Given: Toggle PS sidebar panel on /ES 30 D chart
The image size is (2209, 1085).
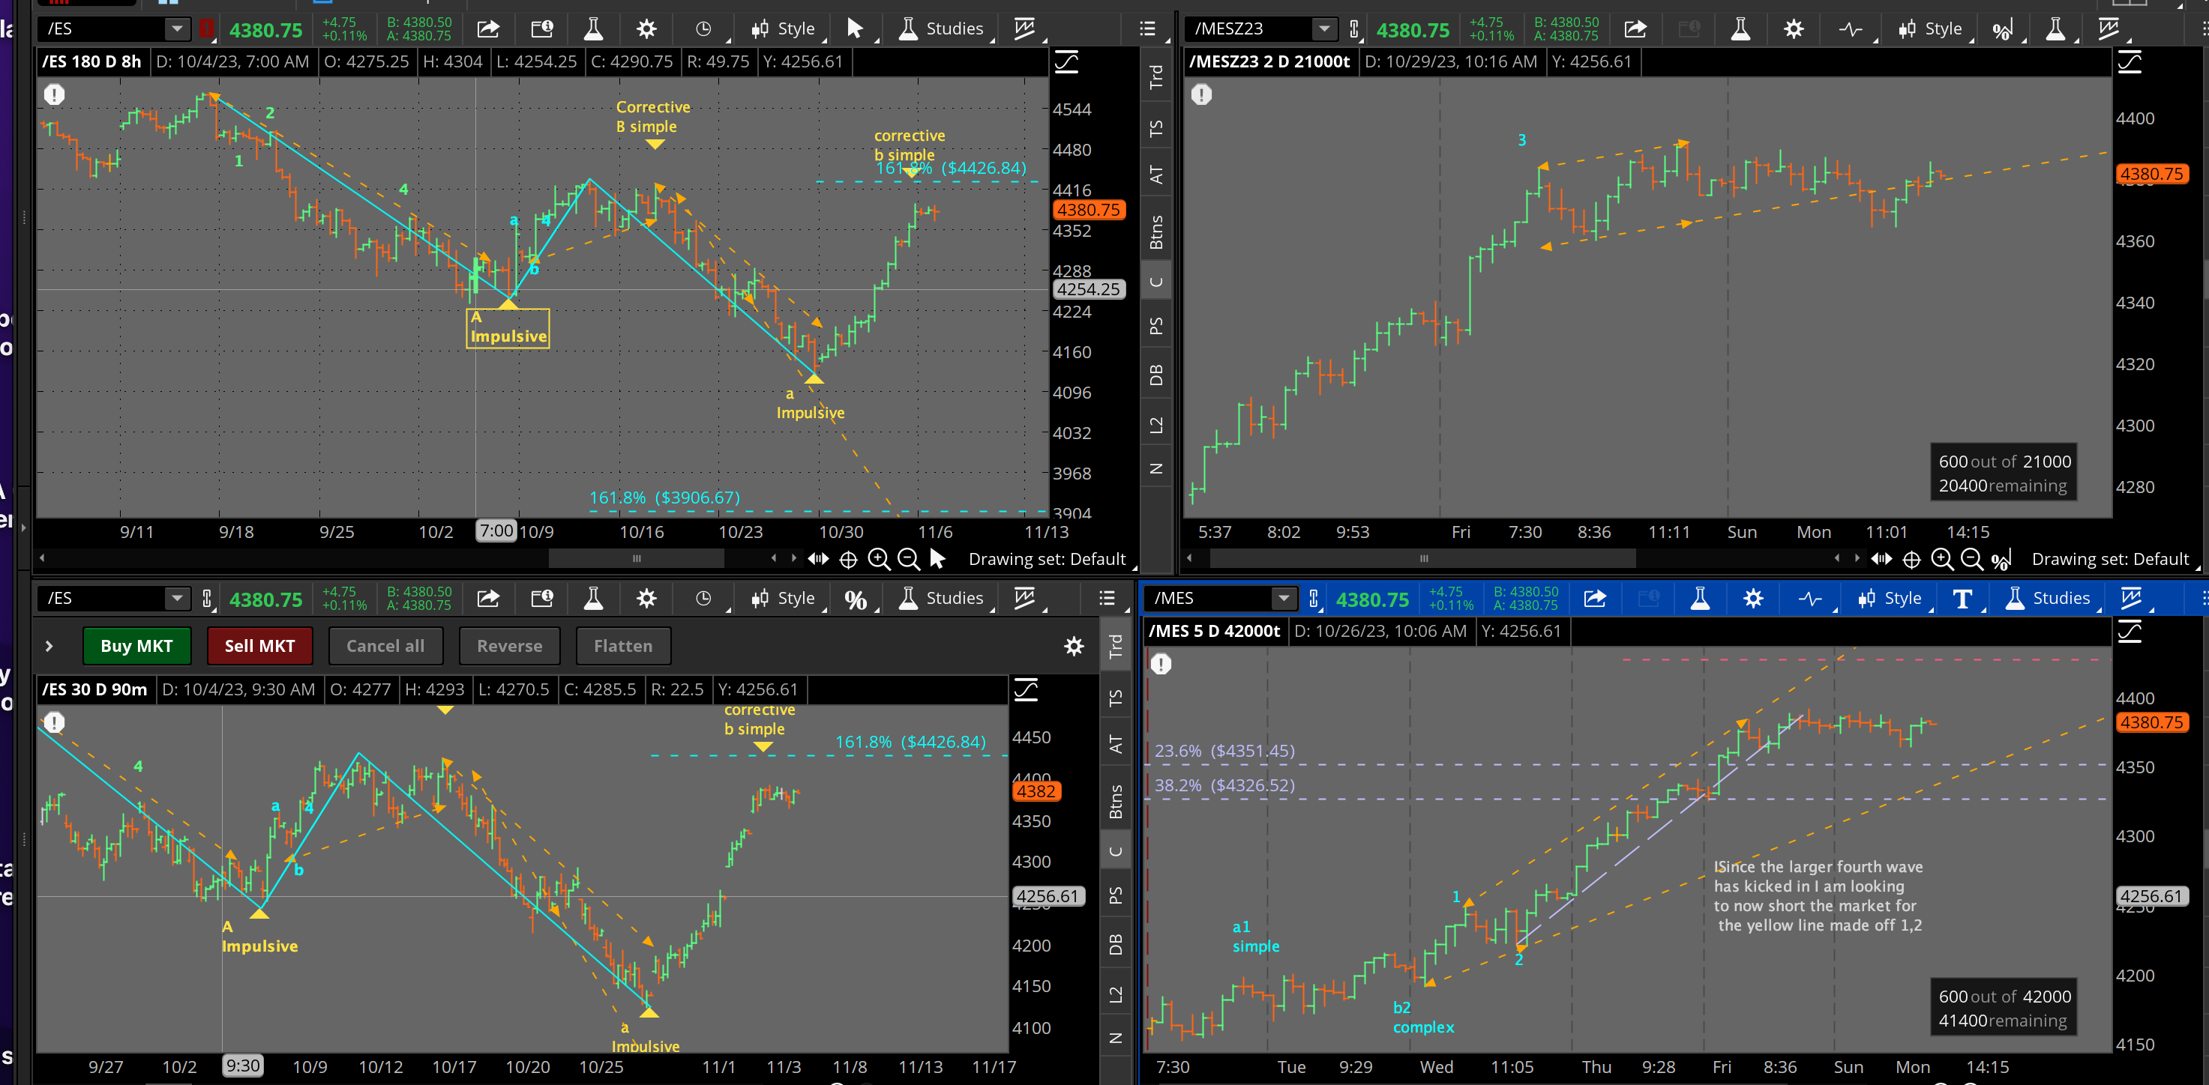Looking at the screenshot, I should [1115, 896].
